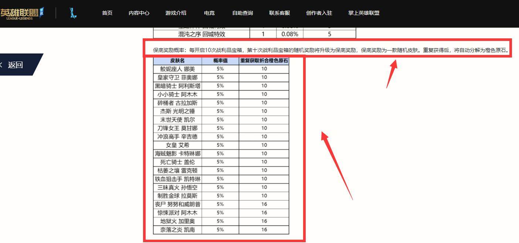
Task: Go to the 电竞 section
Action: click(209, 13)
